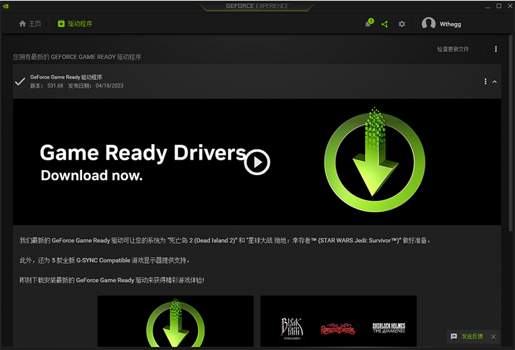Open the 主页 home tab
The width and height of the screenshot is (515, 350).
point(30,24)
